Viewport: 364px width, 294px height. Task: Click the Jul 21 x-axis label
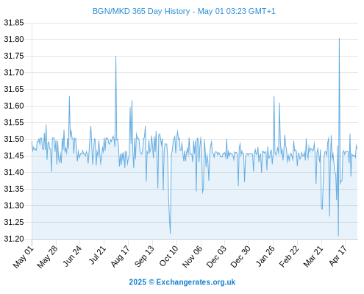97,256
